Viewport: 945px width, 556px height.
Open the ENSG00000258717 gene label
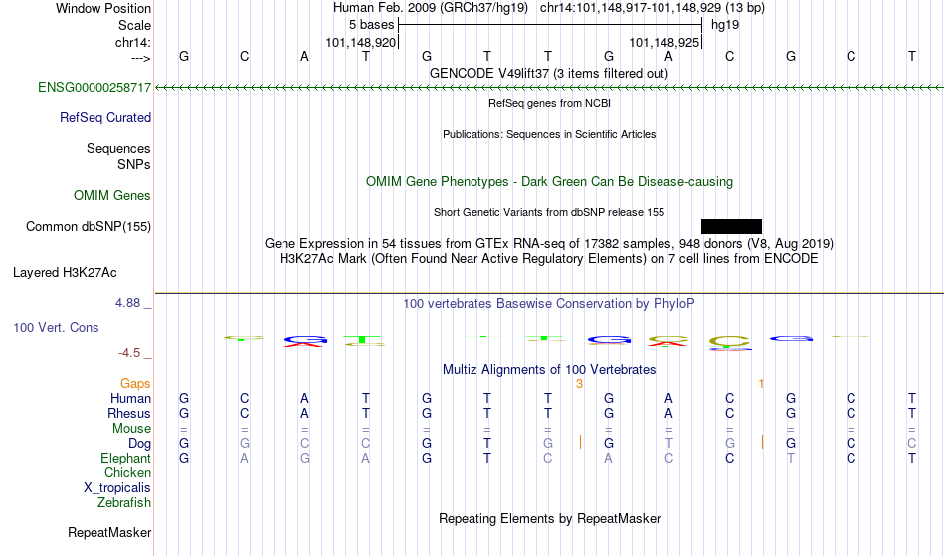94,88
